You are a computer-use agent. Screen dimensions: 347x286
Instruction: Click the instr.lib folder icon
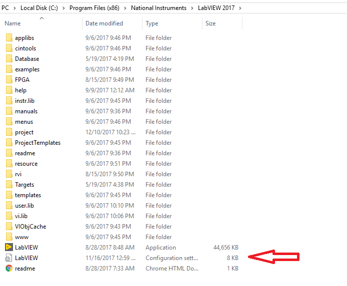tap(9, 101)
